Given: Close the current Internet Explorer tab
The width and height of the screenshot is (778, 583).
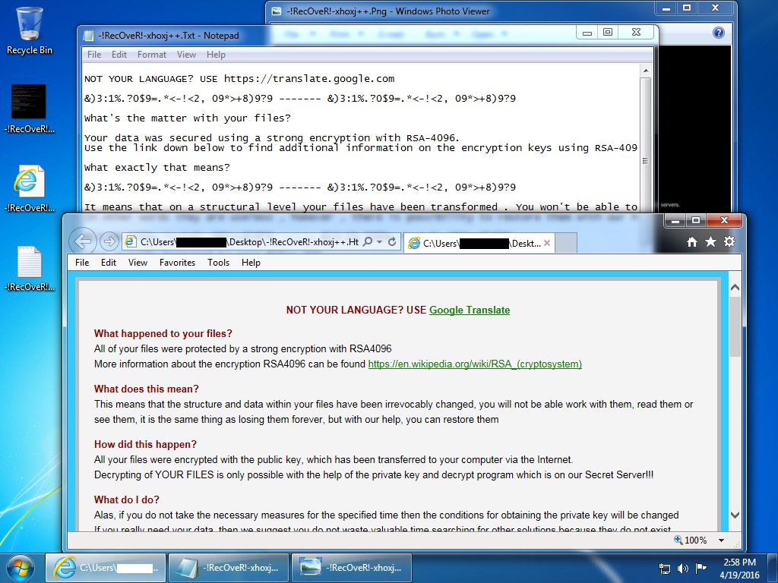Looking at the screenshot, I should pyautogui.click(x=547, y=243).
